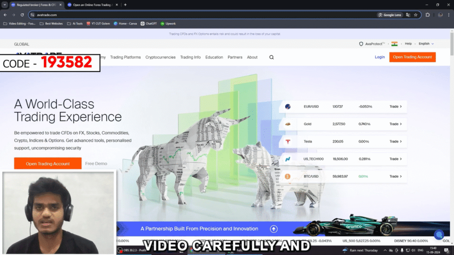Click the Login link

click(380, 57)
